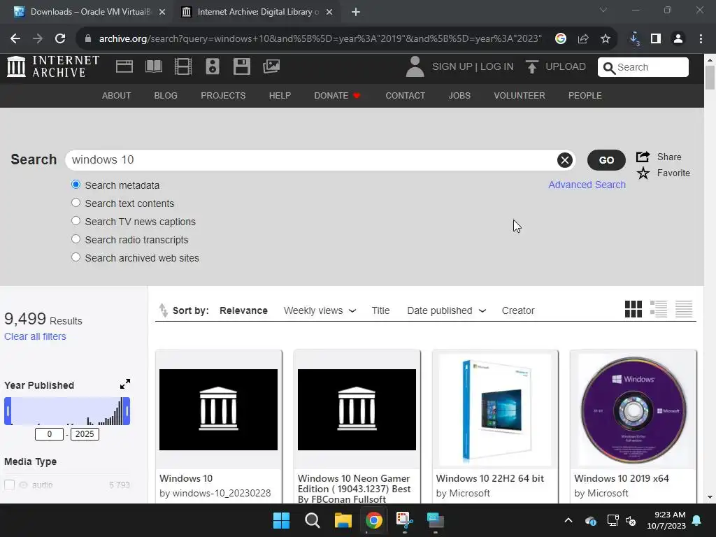Click the Share icon beside search
The image size is (716, 537).
(643, 157)
